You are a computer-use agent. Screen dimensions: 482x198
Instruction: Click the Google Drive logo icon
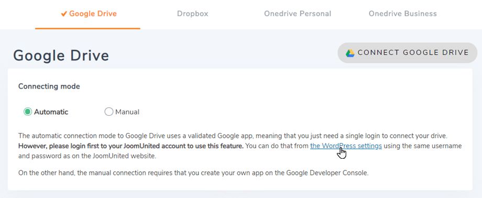point(350,53)
